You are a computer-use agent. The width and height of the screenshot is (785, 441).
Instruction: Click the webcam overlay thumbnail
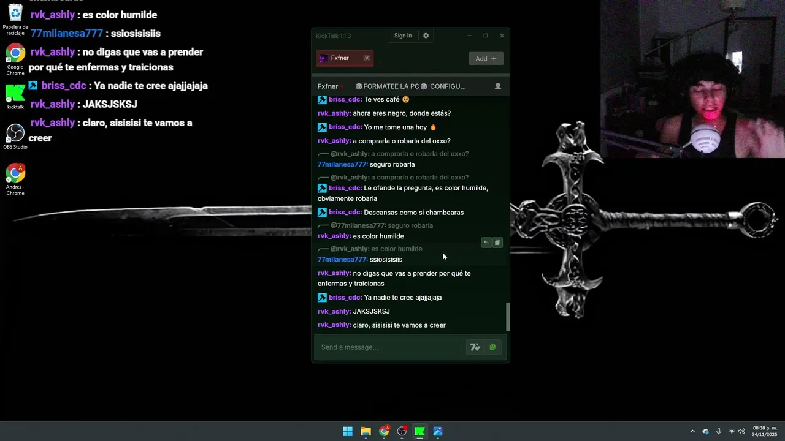point(692,79)
